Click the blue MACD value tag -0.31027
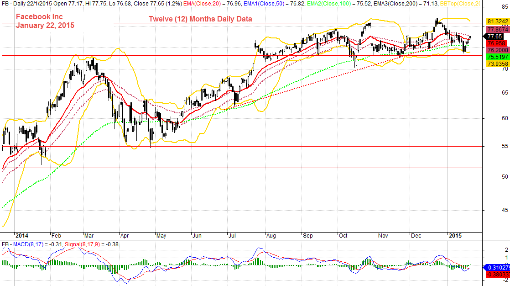This screenshot has width=510, height=286. click(497, 268)
